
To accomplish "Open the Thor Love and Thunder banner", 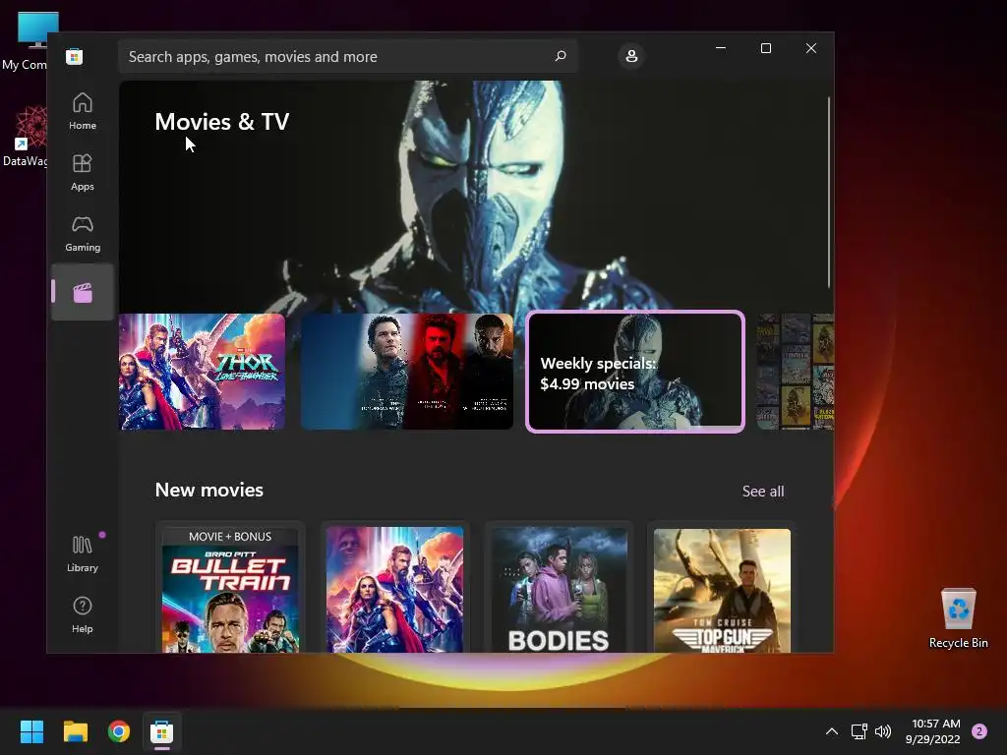I will point(202,372).
